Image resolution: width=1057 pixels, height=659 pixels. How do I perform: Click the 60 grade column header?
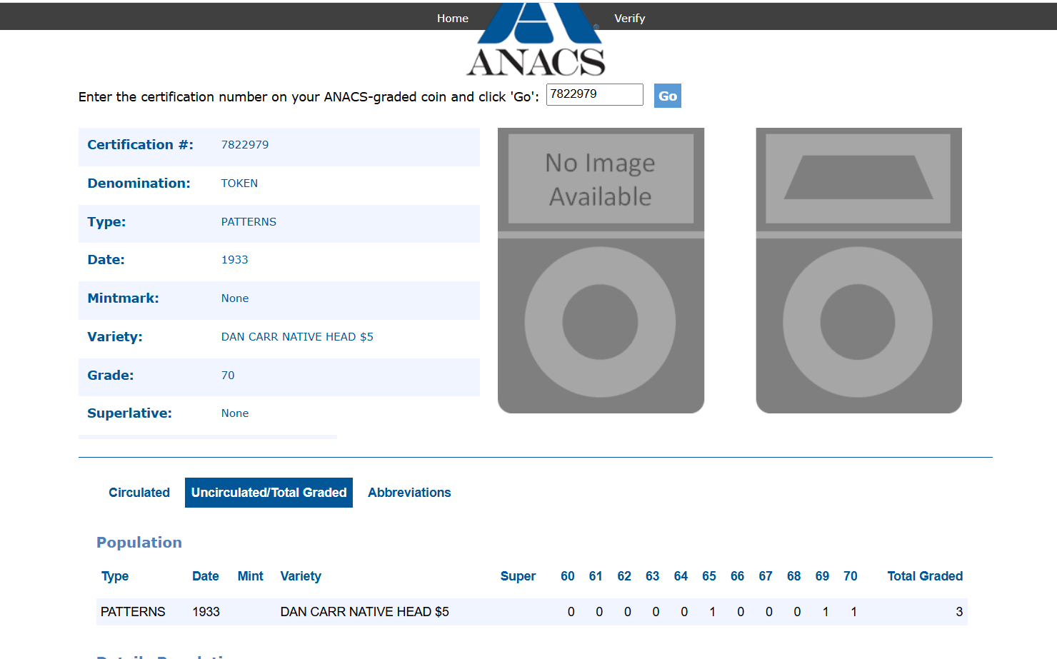tap(568, 576)
